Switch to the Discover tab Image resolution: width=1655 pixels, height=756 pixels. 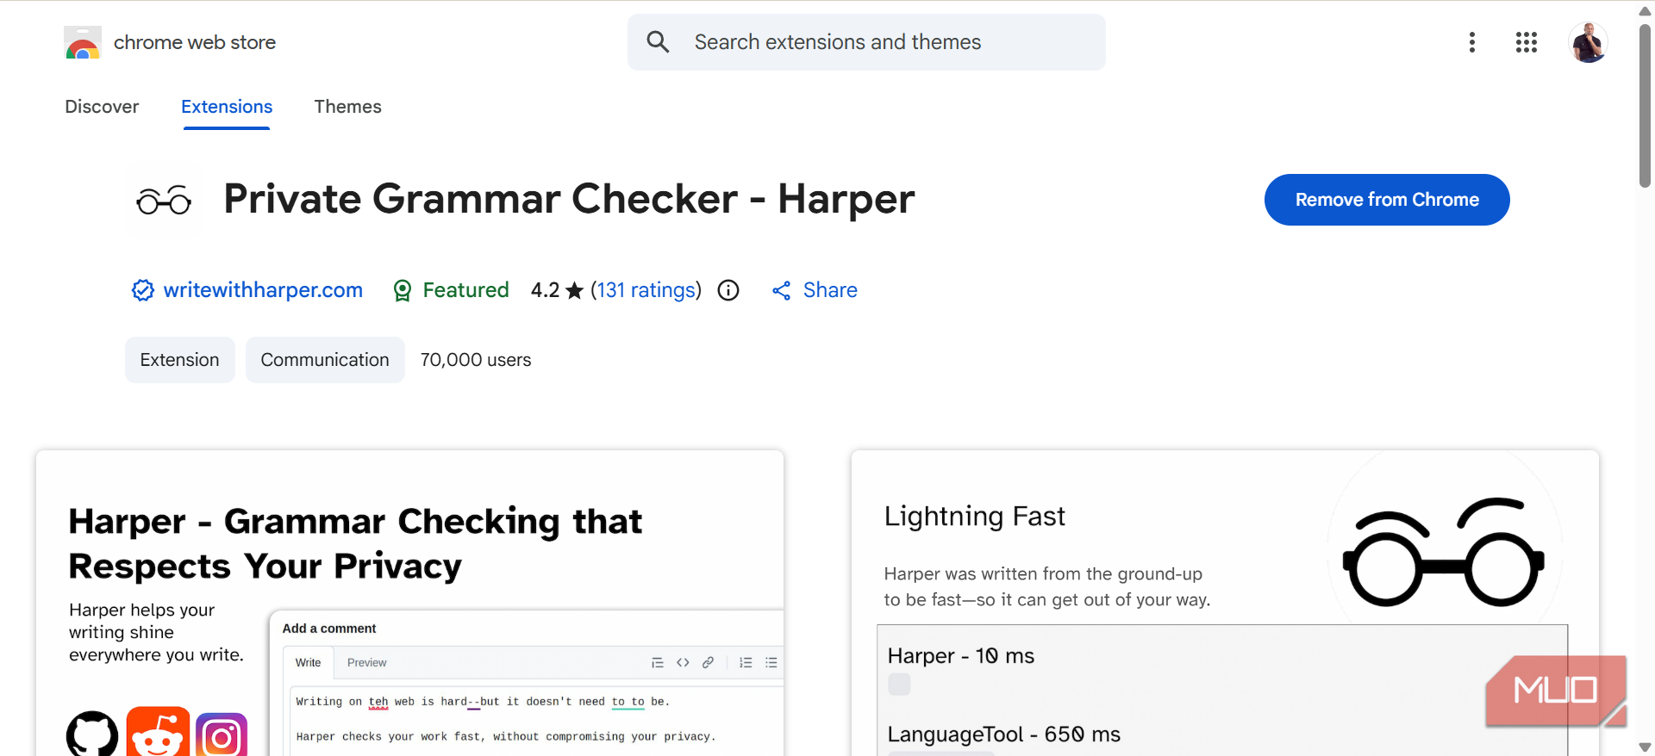tap(102, 107)
